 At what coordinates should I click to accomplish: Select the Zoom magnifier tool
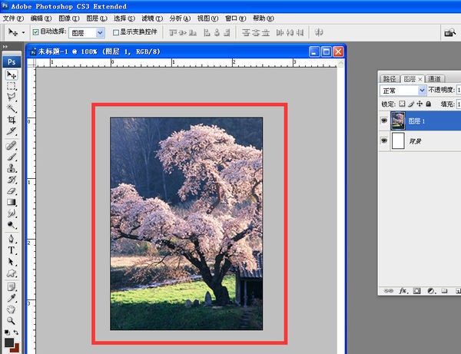click(x=12, y=319)
